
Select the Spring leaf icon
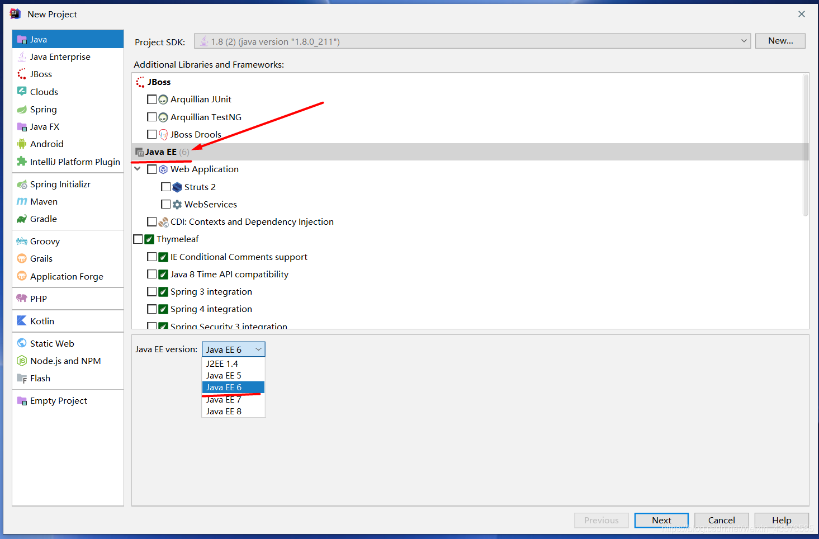click(x=22, y=109)
